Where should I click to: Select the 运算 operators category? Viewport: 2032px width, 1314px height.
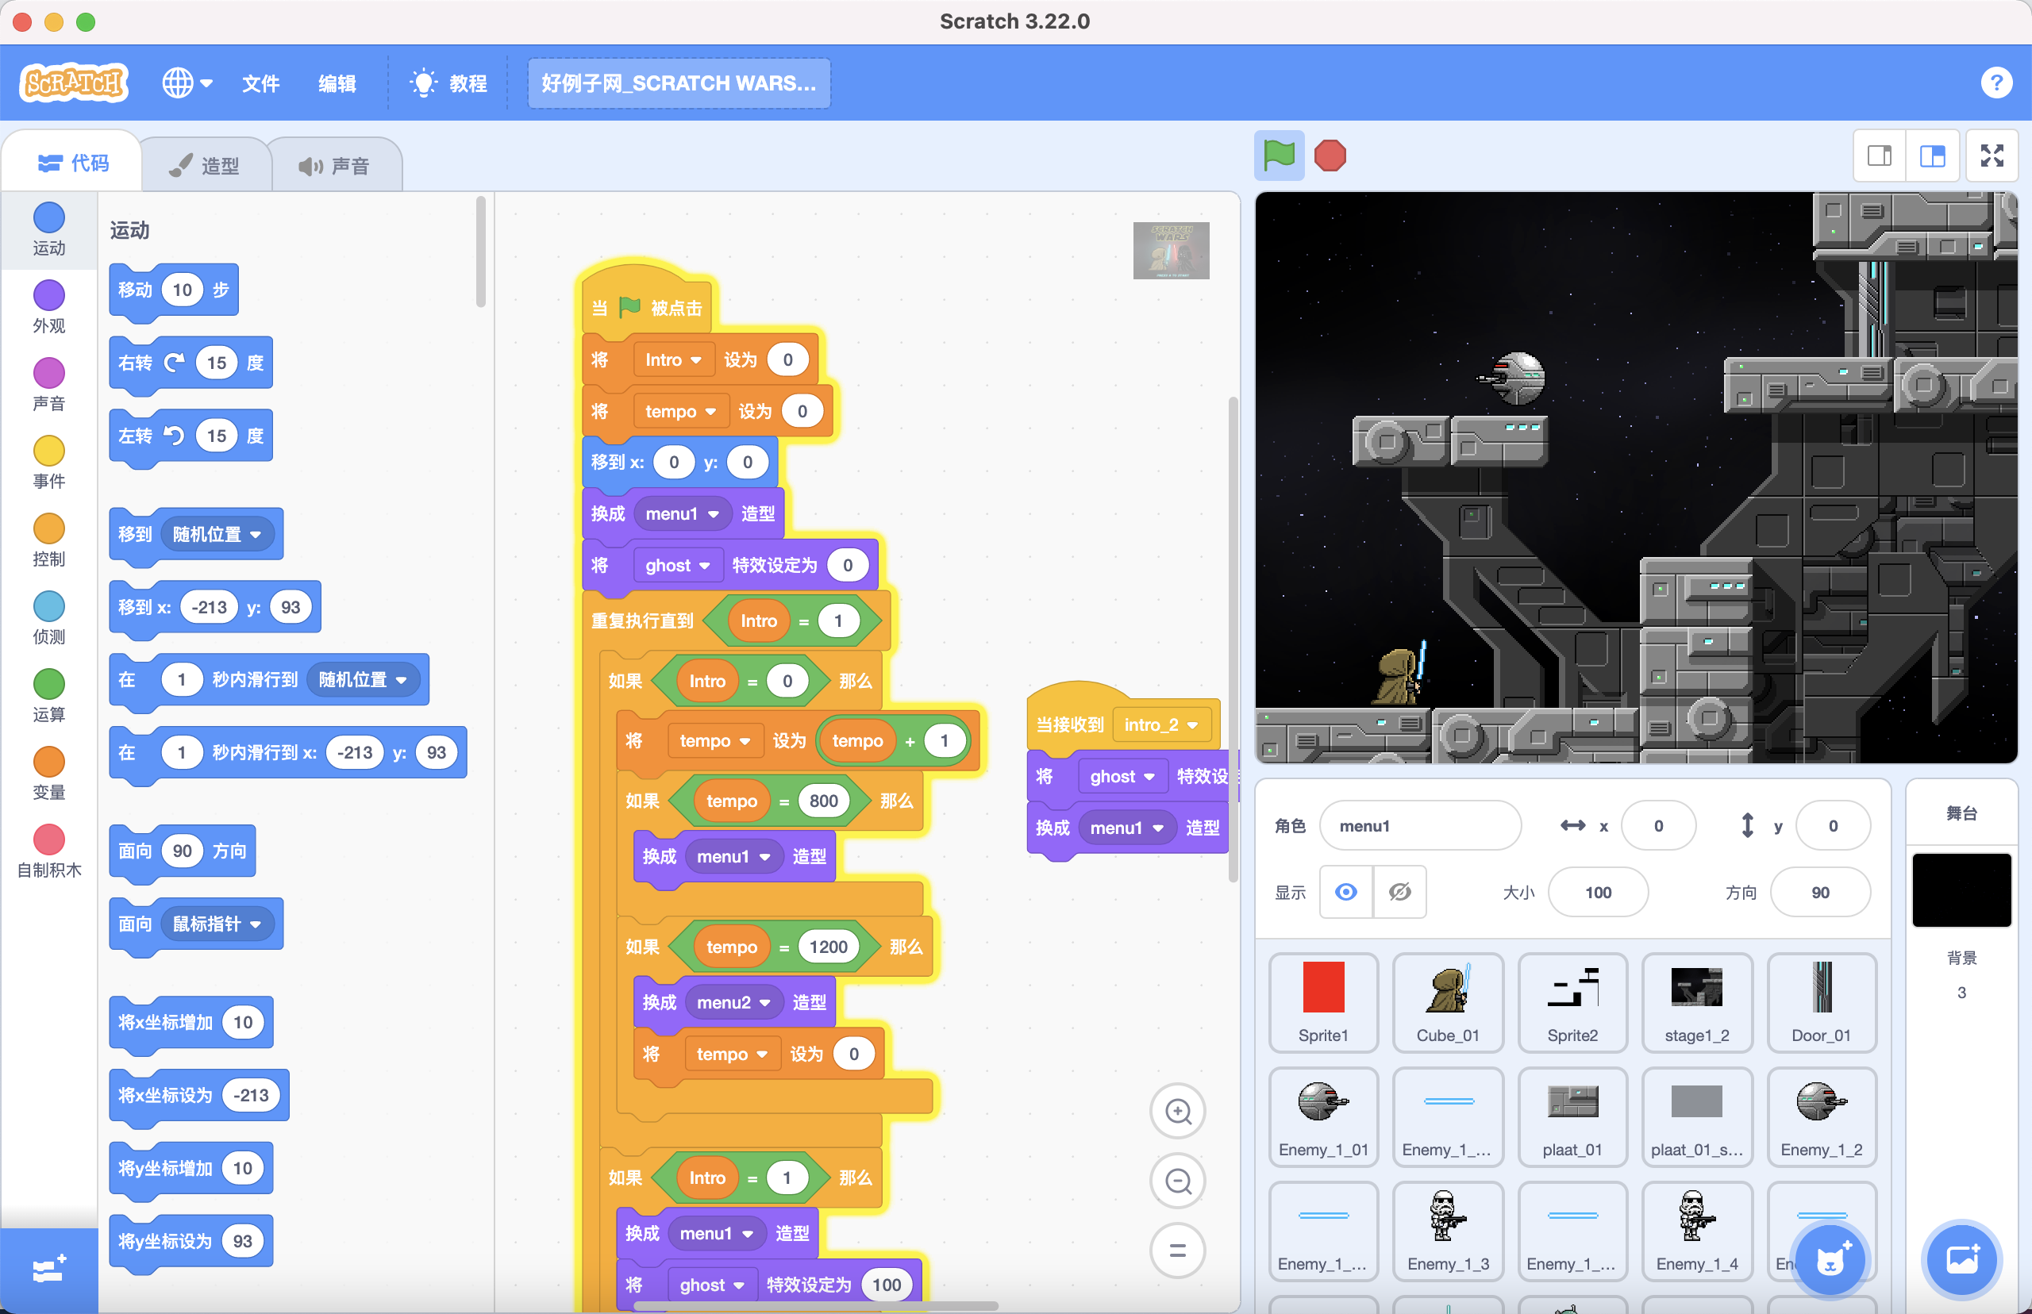coord(48,695)
